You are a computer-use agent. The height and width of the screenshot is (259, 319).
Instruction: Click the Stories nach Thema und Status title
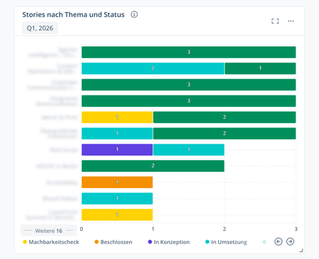tap(74, 15)
